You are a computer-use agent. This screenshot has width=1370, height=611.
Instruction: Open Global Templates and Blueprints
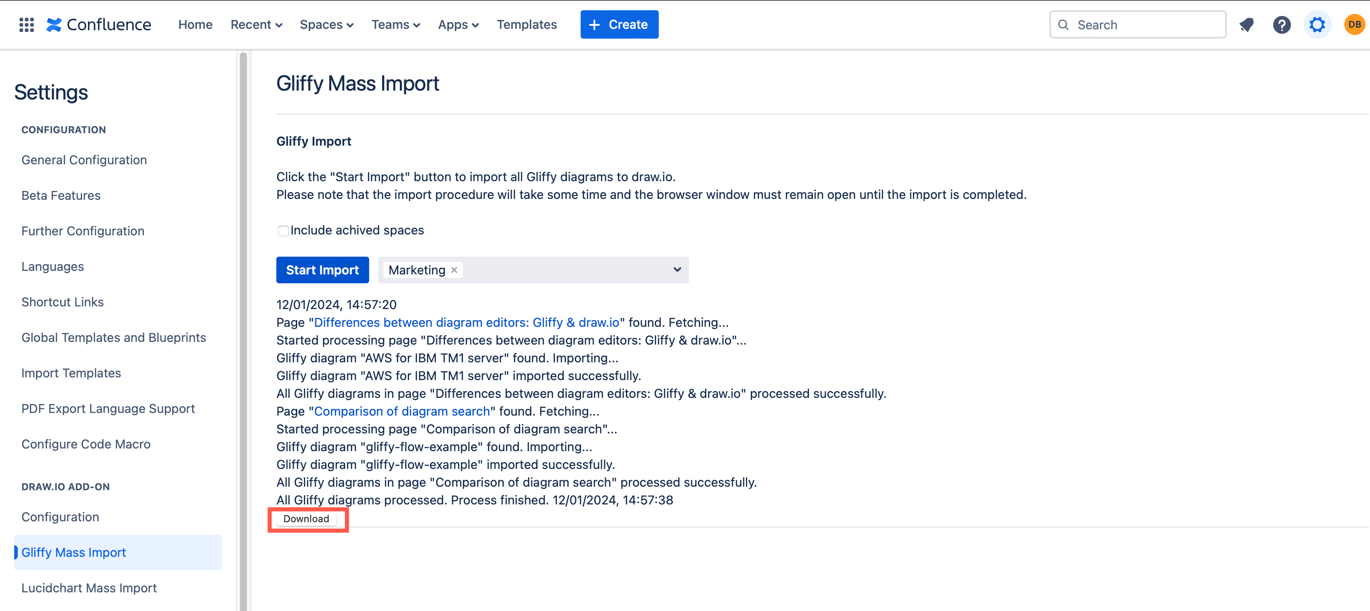tap(113, 337)
